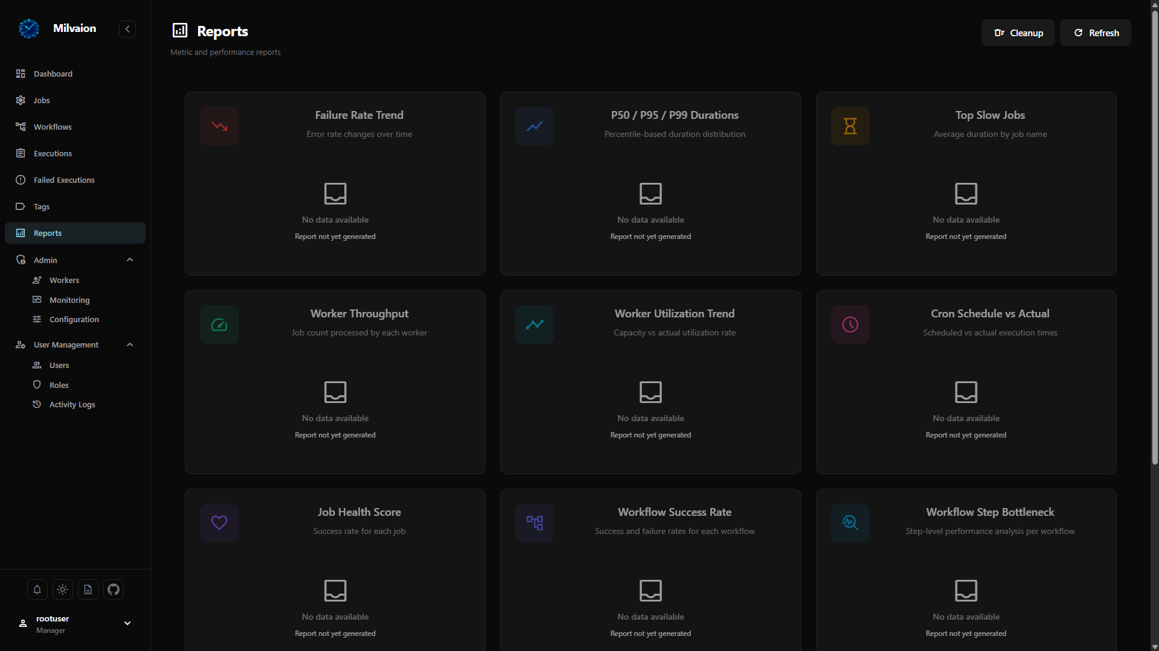This screenshot has width=1159, height=651.
Task: Open the Workflows page
Action: [75, 127]
